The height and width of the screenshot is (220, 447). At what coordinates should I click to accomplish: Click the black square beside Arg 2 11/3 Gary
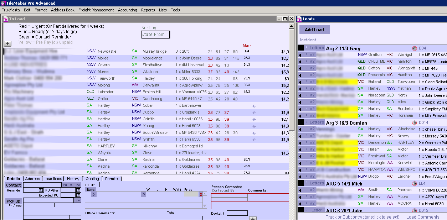pos(300,48)
